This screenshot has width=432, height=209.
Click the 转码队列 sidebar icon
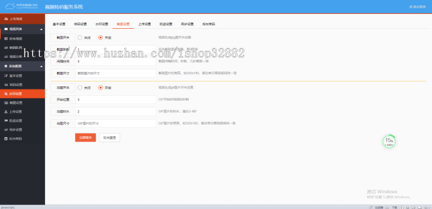[x=6, y=47]
